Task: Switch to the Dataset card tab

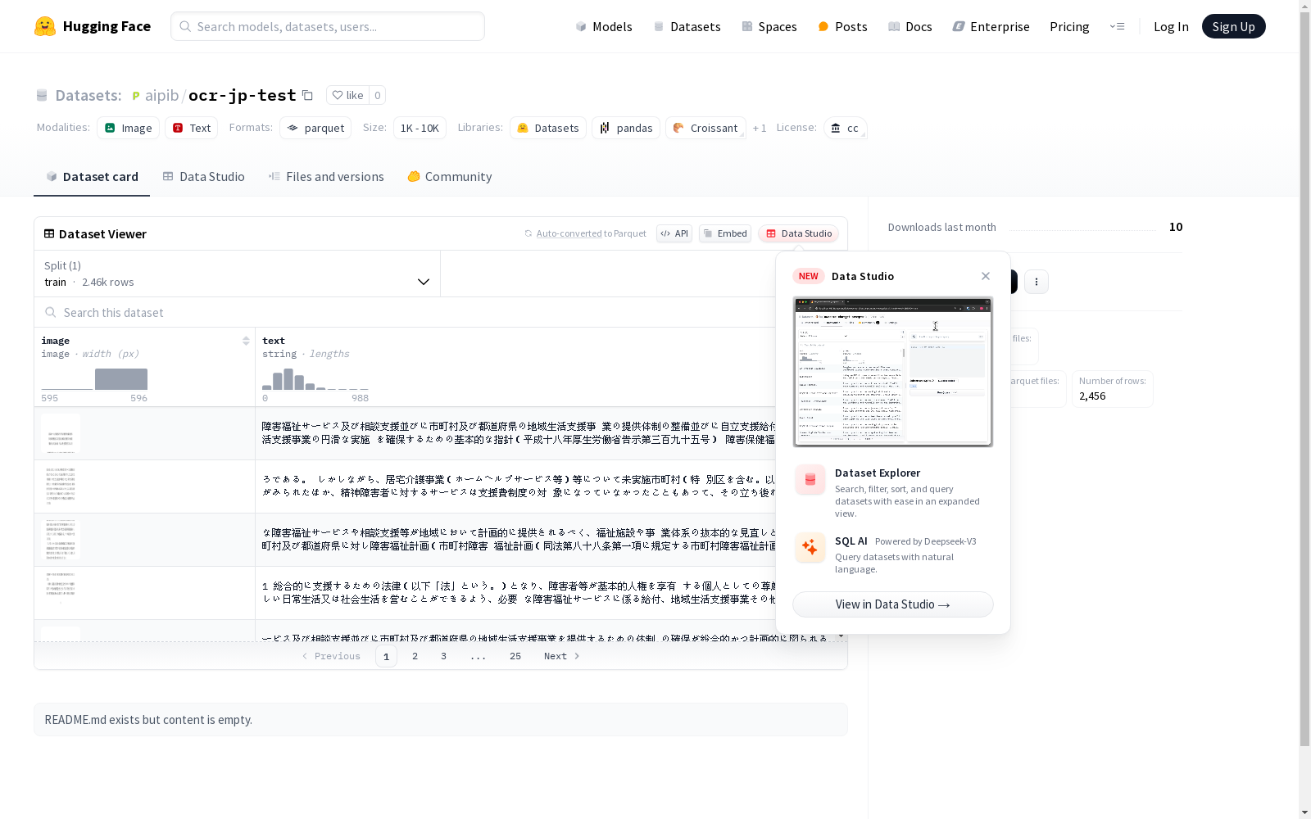Action: tap(92, 176)
